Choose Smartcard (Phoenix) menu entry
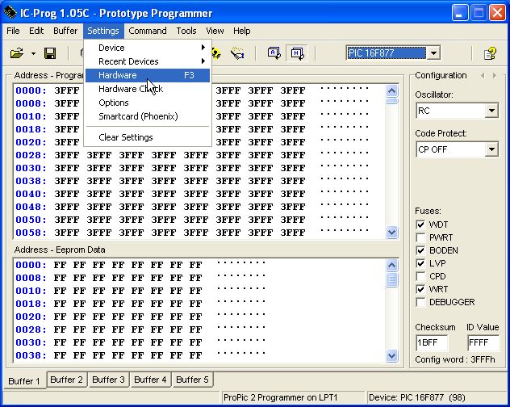The width and height of the screenshot is (510, 407). [138, 116]
